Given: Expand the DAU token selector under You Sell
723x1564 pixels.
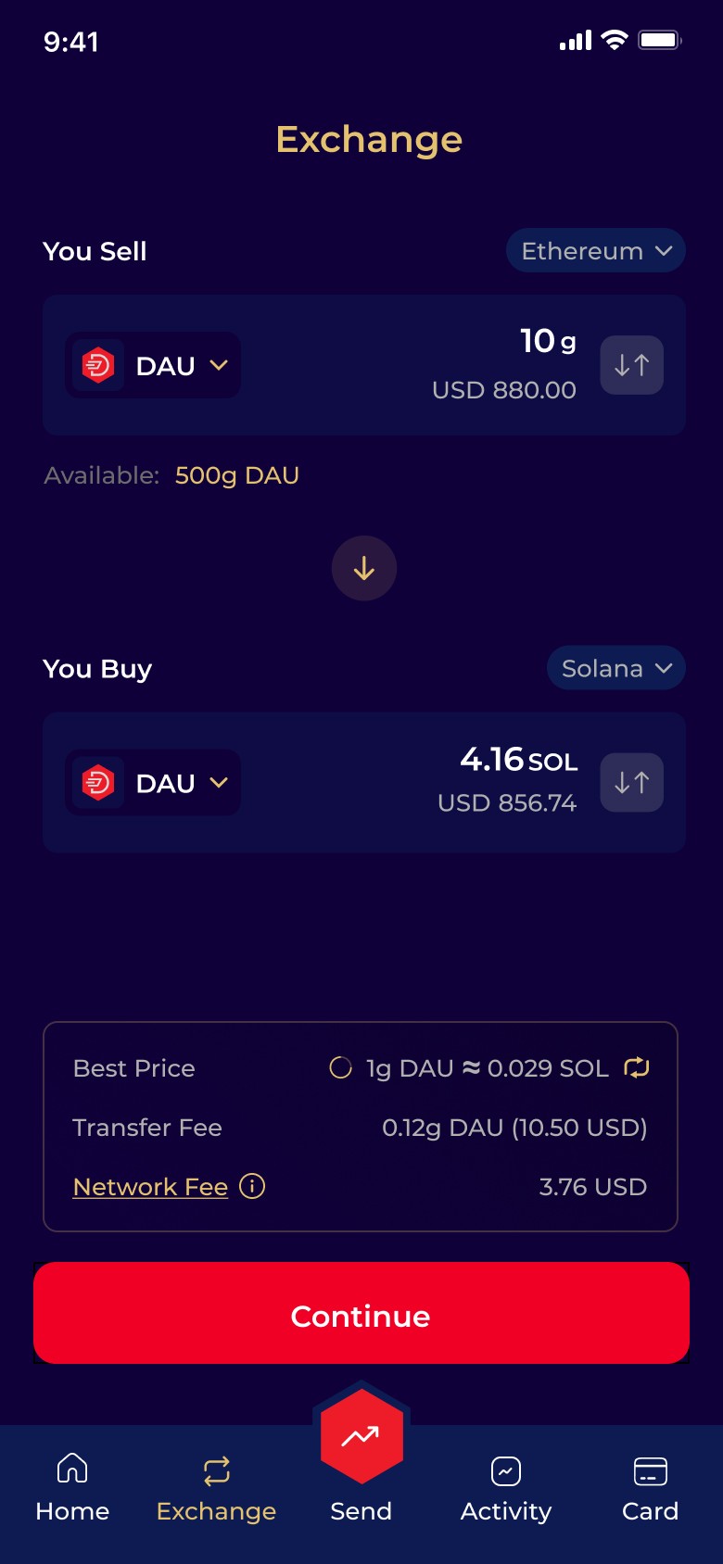Looking at the screenshot, I should pos(153,365).
